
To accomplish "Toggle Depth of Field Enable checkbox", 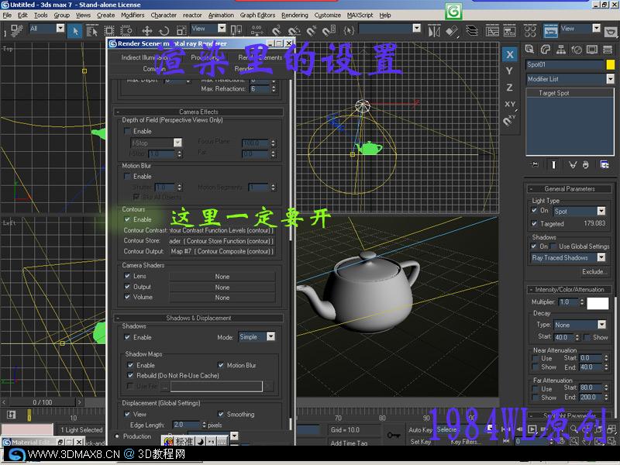I will click(x=128, y=131).
